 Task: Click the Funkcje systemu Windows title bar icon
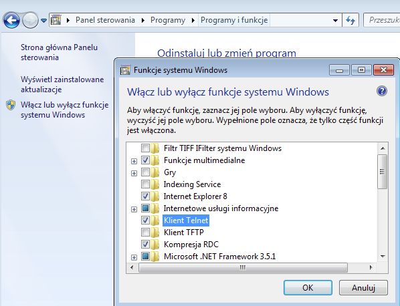tap(125, 69)
